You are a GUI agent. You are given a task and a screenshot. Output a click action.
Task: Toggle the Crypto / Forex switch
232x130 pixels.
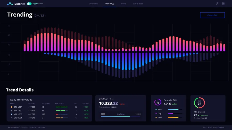tap(29, 4)
